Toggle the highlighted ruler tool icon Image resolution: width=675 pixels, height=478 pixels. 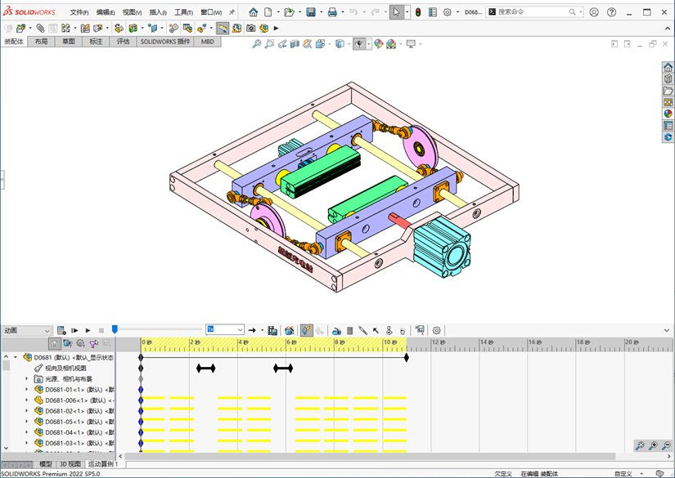223,29
